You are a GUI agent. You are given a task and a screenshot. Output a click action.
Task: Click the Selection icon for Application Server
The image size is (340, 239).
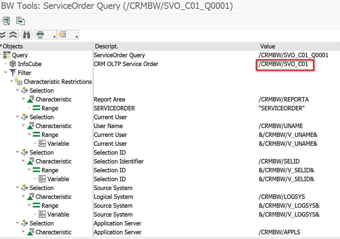[24, 223]
